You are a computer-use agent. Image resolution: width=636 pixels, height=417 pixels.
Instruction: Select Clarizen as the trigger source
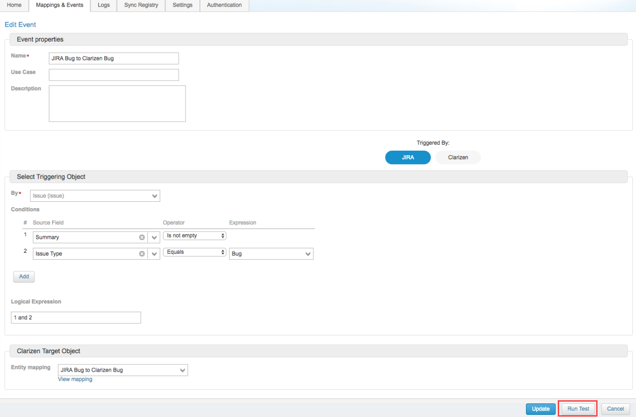(458, 157)
